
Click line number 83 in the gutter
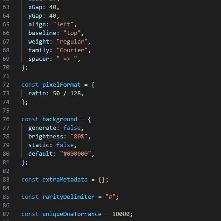tap(6, 180)
